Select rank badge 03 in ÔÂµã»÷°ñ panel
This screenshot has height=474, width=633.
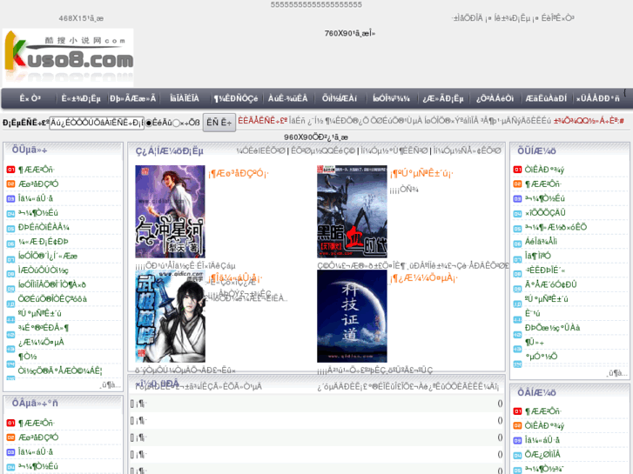click(x=10, y=452)
